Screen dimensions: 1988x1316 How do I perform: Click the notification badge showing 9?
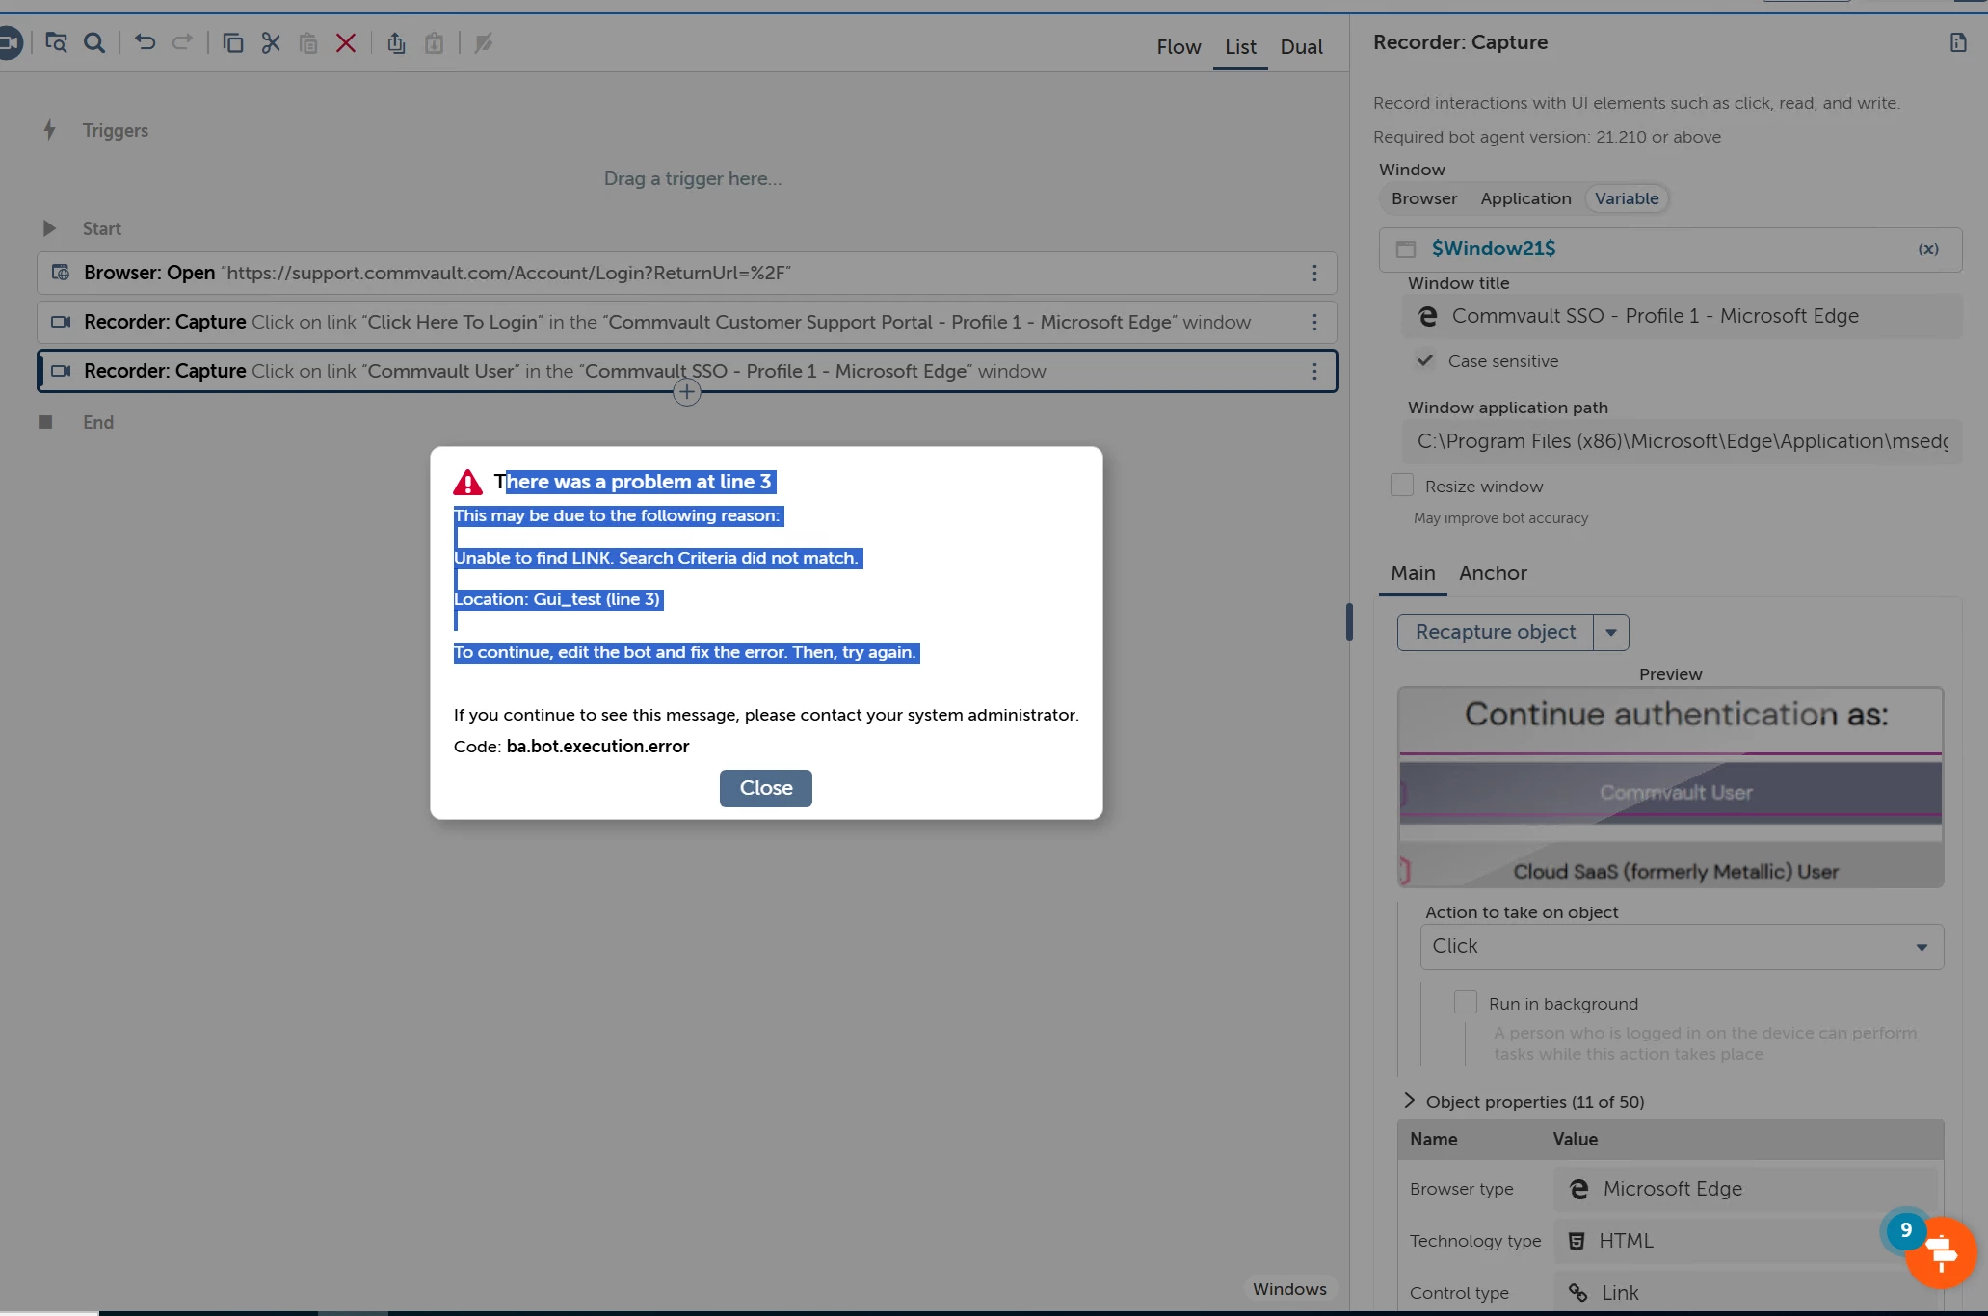coord(1905,1230)
